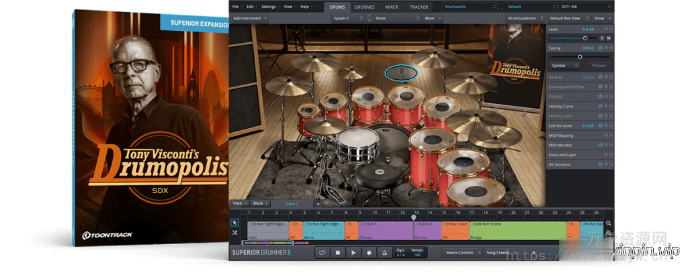
Task: Add a new track with the plus icon
Action: click(318, 204)
